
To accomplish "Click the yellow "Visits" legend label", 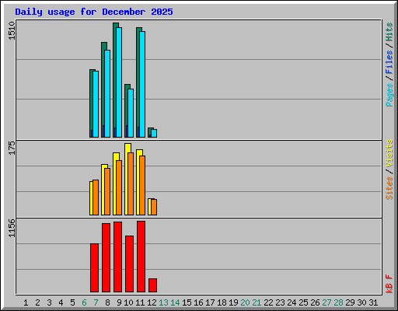I will pos(389,153).
